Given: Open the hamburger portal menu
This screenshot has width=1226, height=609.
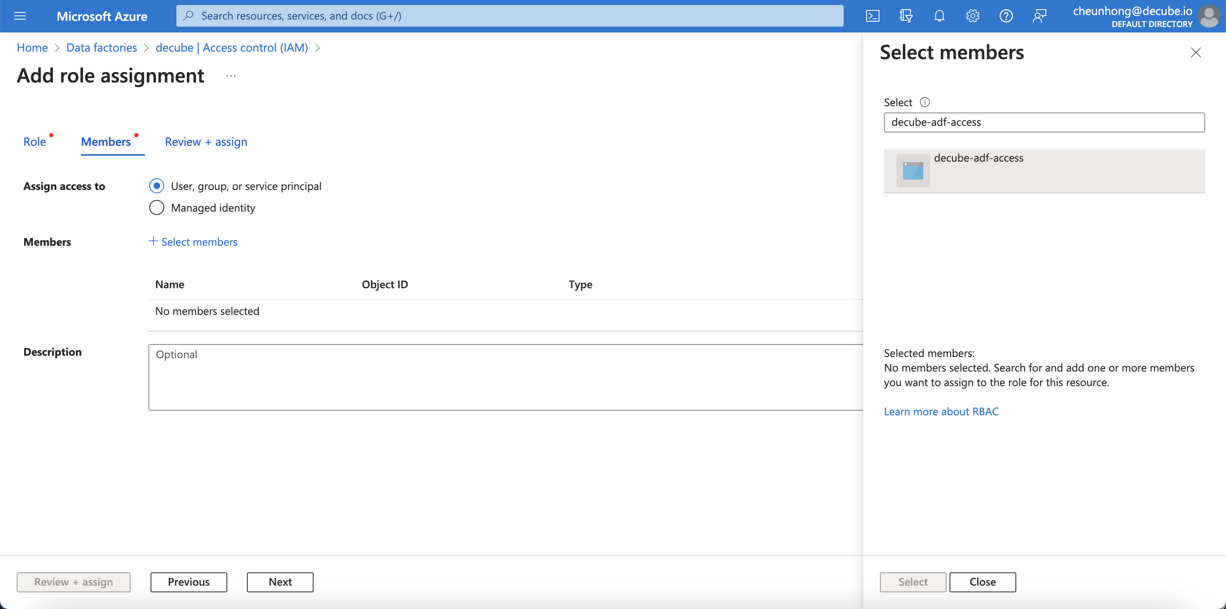Looking at the screenshot, I should [x=20, y=16].
